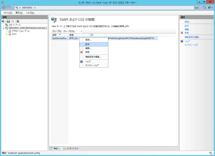
Task: Click the red X delete icon in context menu
Action: (x=82, y=52)
